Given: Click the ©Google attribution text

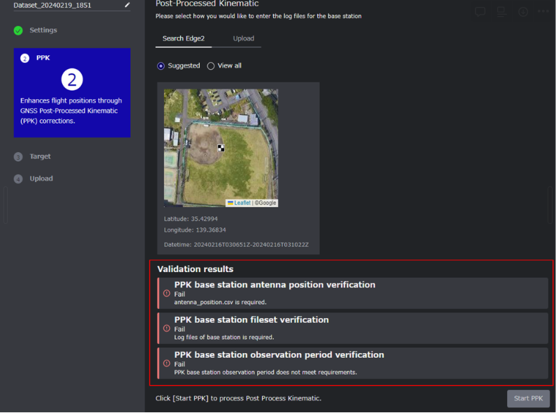Looking at the screenshot, I should (x=265, y=203).
